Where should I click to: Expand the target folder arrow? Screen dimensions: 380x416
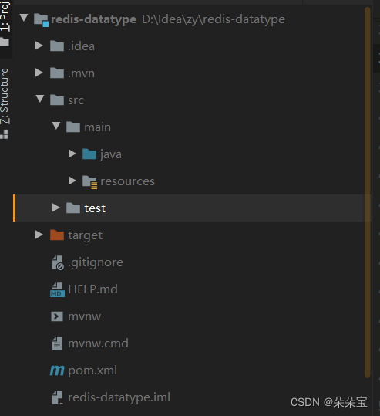pyautogui.click(x=39, y=235)
